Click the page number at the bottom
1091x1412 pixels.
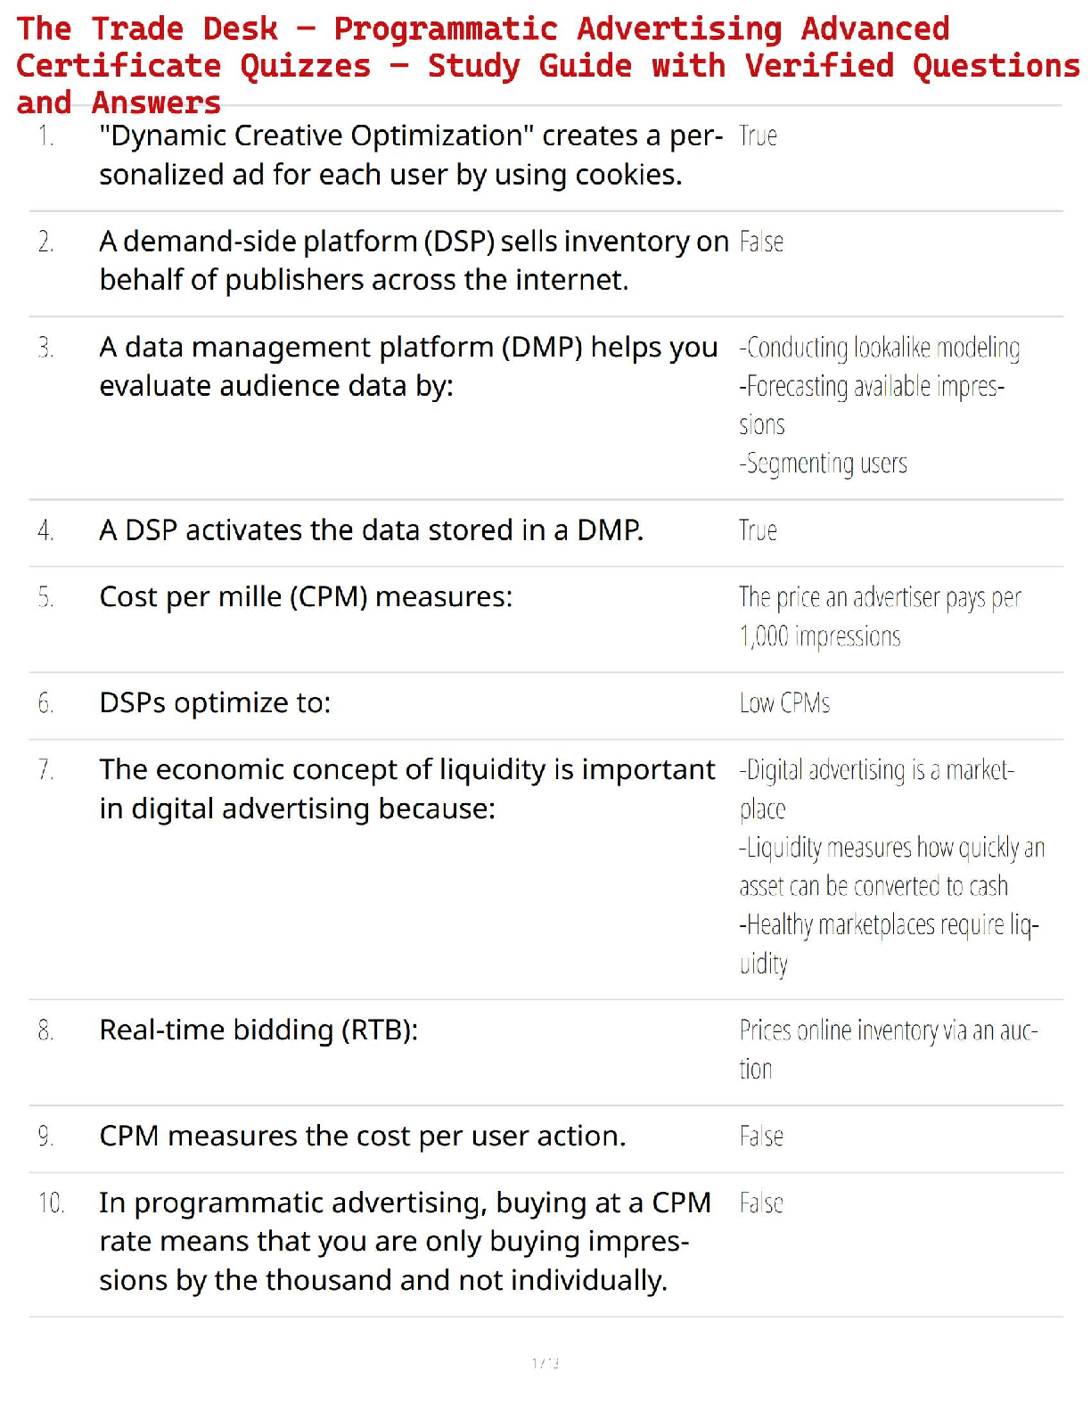click(x=545, y=1363)
